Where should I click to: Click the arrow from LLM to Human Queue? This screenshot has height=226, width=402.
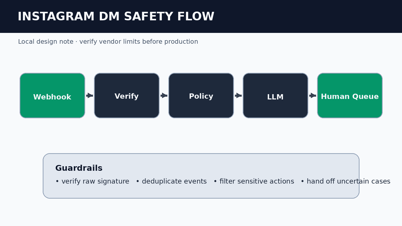[x=313, y=95]
